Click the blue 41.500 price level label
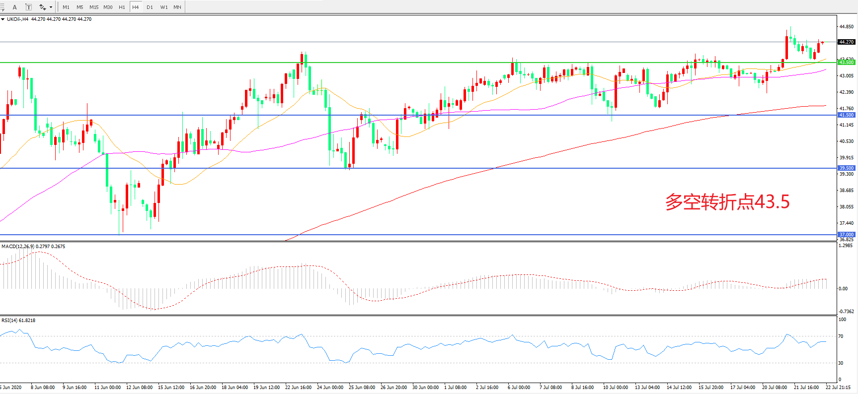858x394 pixels. point(846,115)
